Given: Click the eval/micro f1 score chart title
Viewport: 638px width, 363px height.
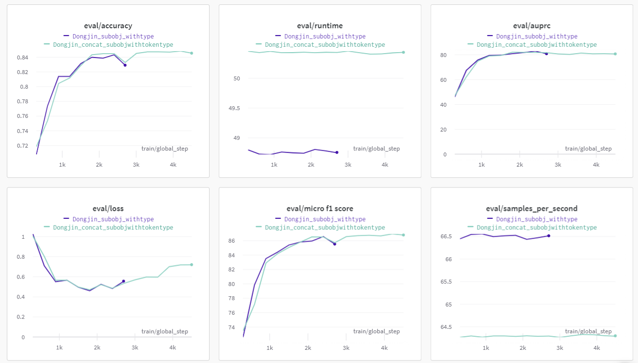Looking at the screenshot, I should 320,209.
